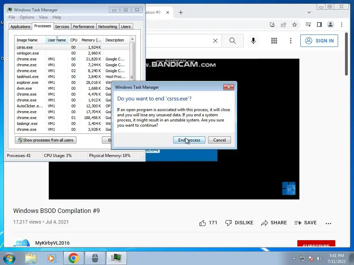This screenshot has width=354, height=265.
Task: Select the winlogon.exe process row
Action: click(x=72, y=53)
